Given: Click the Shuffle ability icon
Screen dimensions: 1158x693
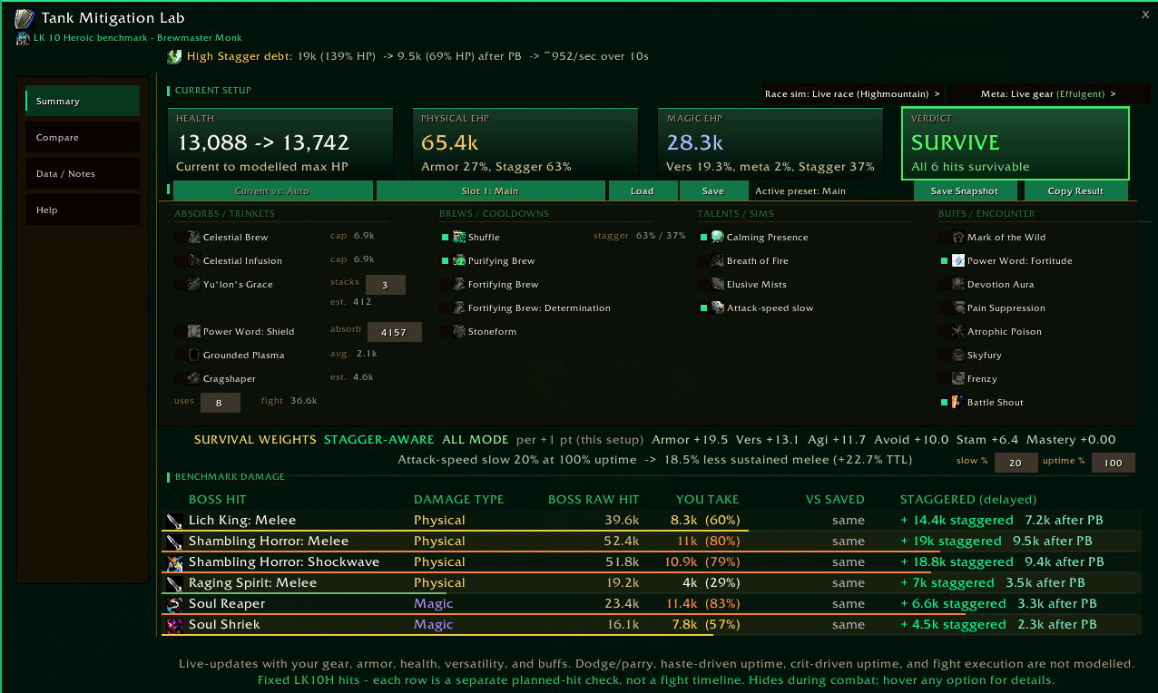Looking at the screenshot, I should (459, 237).
